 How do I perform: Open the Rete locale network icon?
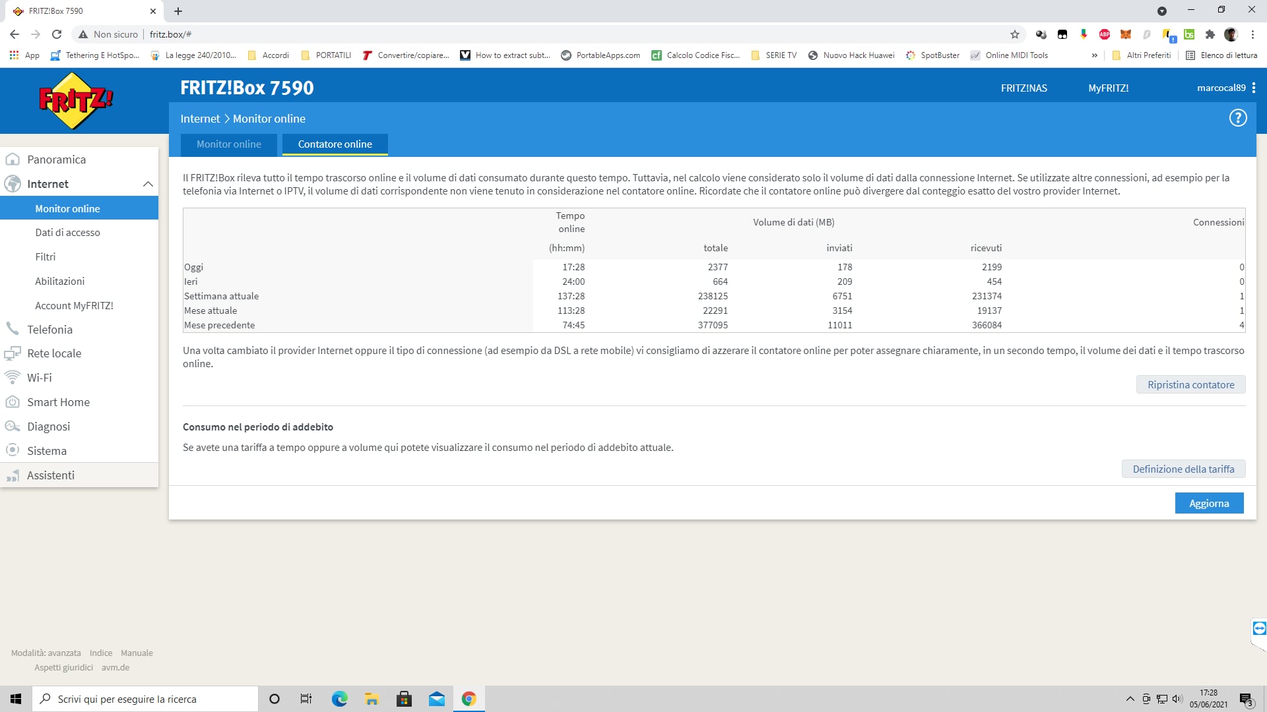coord(13,353)
